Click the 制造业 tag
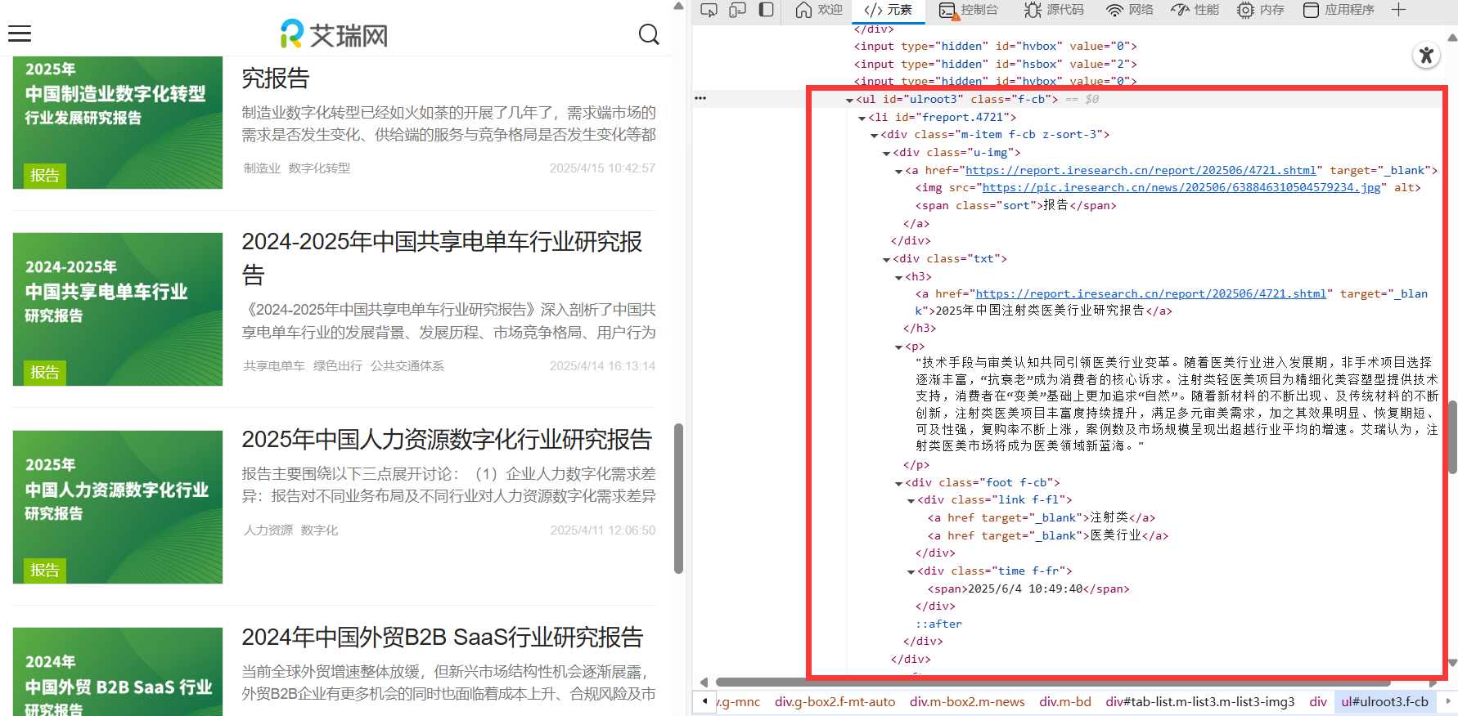This screenshot has width=1458, height=716. [262, 168]
